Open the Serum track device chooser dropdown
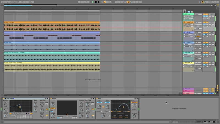Screen dimensions: 220x124 pos(188,34)
